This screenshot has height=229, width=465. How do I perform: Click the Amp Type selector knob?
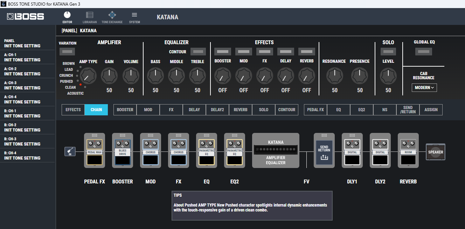pyautogui.click(x=88, y=76)
